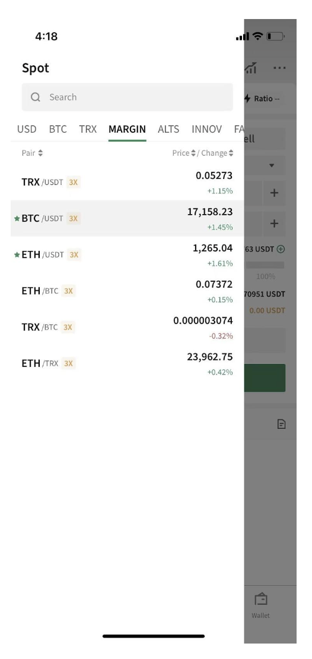Unfavorite the BTC/USDT star

(x=17, y=218)
